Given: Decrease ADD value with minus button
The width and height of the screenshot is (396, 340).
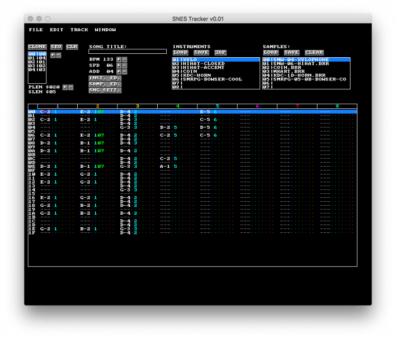Looking at the screenshot, I should click(x=124, y=71).
